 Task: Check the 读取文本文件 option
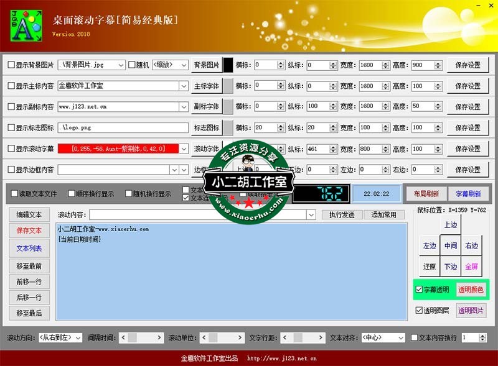coord(14,194)
